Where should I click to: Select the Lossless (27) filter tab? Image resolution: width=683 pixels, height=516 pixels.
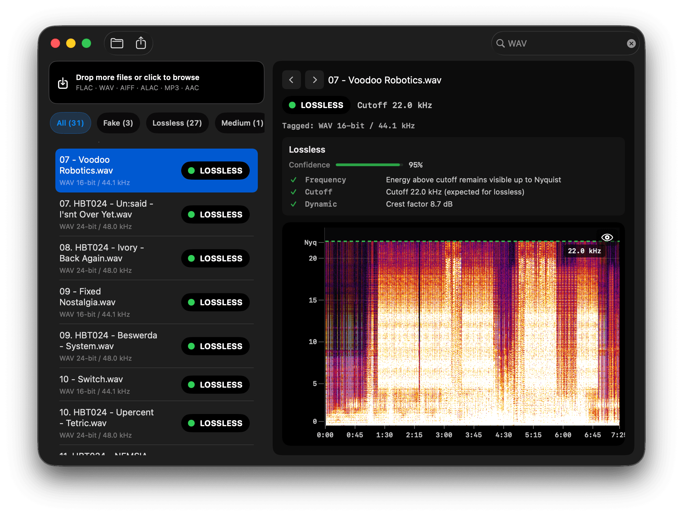177,123
